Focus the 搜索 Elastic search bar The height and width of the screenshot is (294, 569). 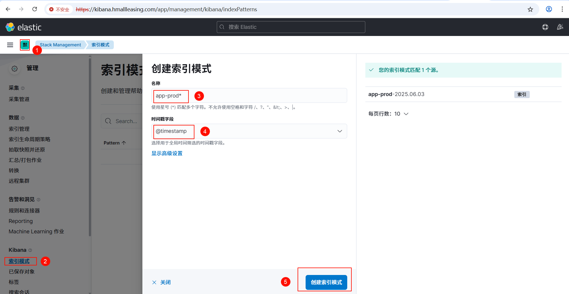(x=291, y=27)
